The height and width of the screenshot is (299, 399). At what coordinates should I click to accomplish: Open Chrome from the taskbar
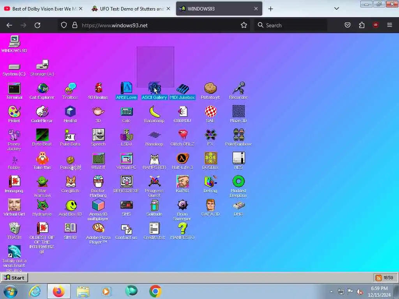[x=155, y=291]
